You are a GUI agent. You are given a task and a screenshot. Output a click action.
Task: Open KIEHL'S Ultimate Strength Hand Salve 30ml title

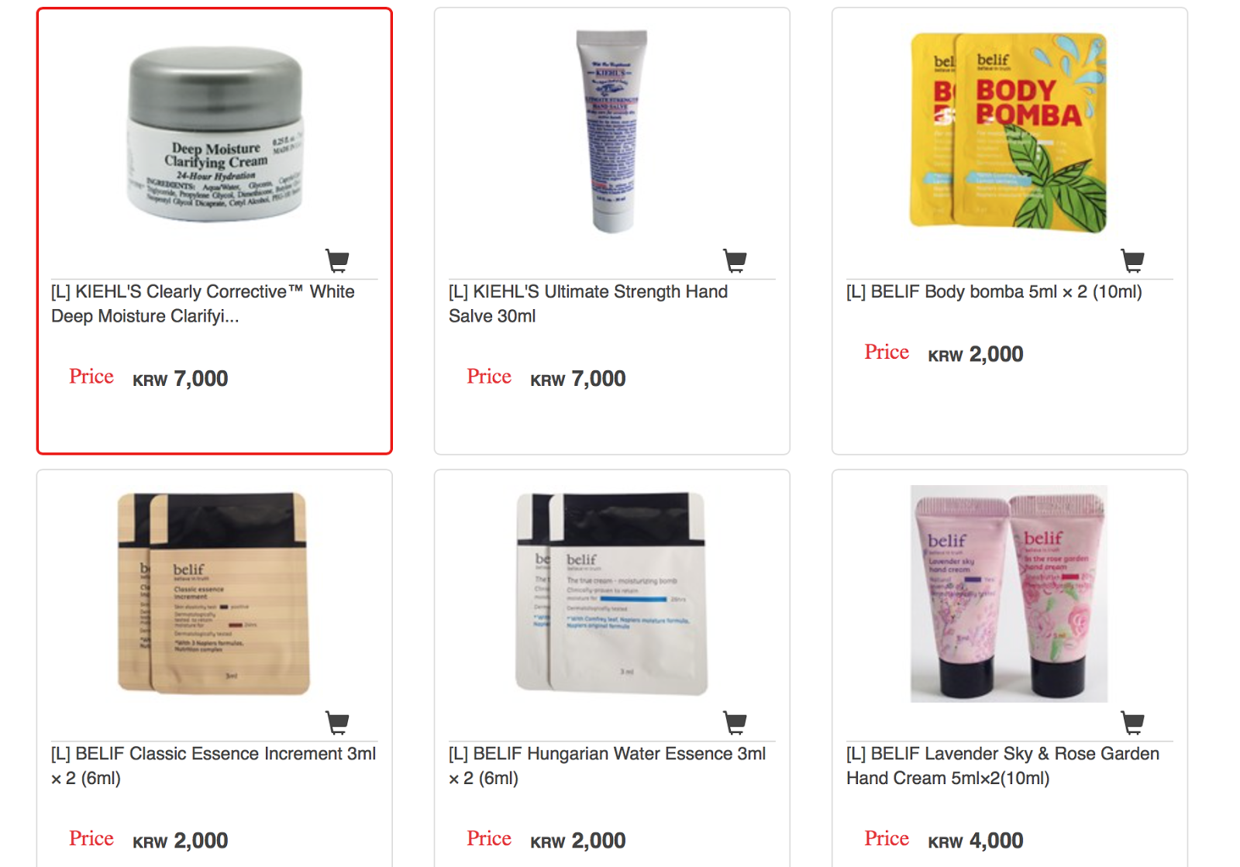[x=588, y=304]
